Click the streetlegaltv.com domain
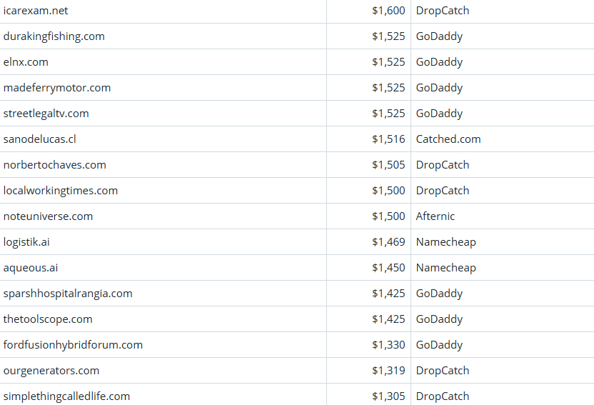 click(46, 114)
